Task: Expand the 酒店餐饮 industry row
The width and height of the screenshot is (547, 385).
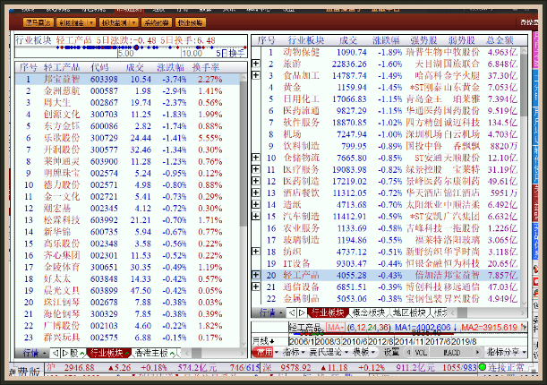Action: pyautogui.click(x=256, y=192)
